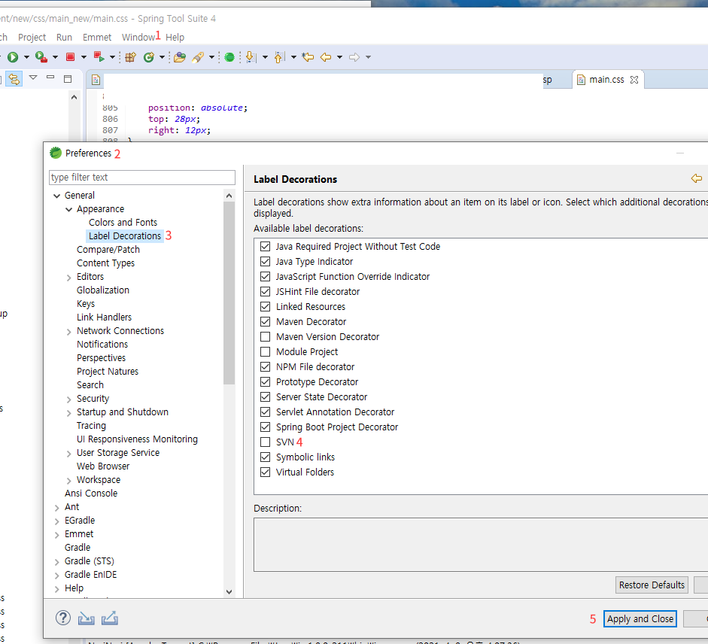This screenshot has height=644, width=708.
Task: Uncheck Java Type Indicator
Action: (265, 262)
